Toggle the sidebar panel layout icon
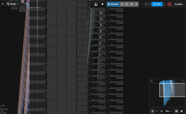Image resolution: width=186 pixels, height=114 pixels. (x=3, y=4)
